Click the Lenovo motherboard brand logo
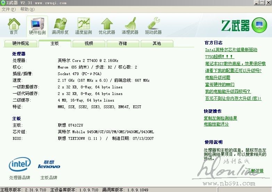Viewport: 272px width, 192px height. tap(49, 165)
